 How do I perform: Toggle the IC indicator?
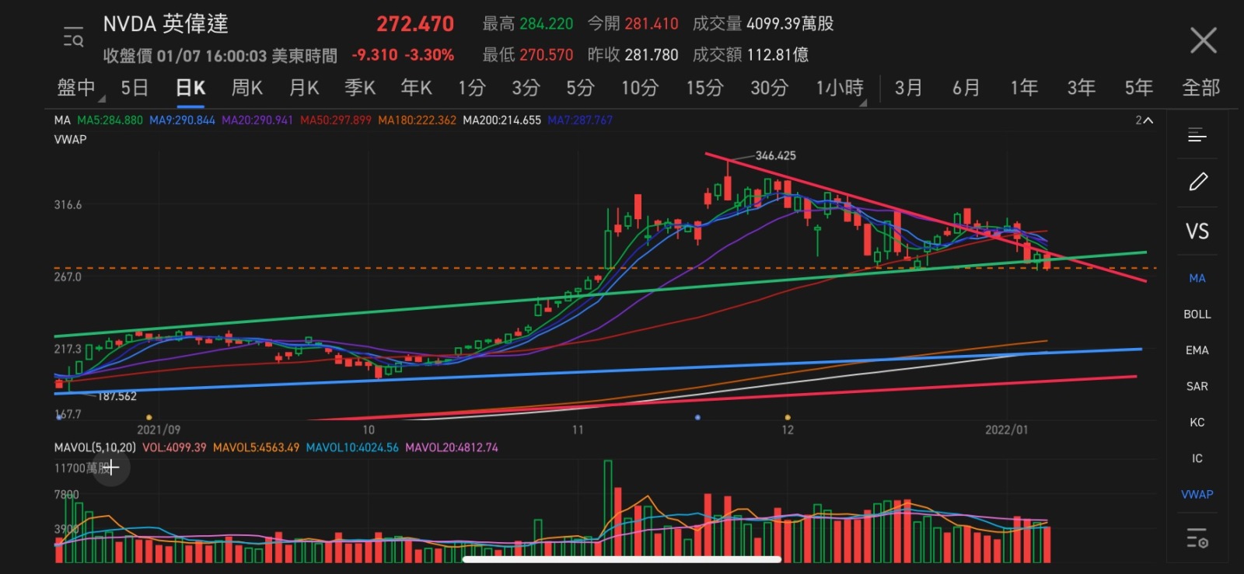[1197, 458]
